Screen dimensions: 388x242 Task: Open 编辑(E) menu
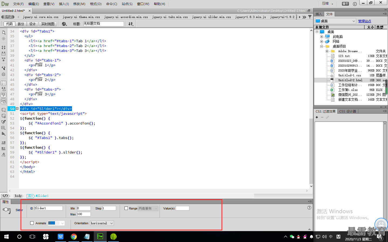pyautogui.click(x=34, y=4)
